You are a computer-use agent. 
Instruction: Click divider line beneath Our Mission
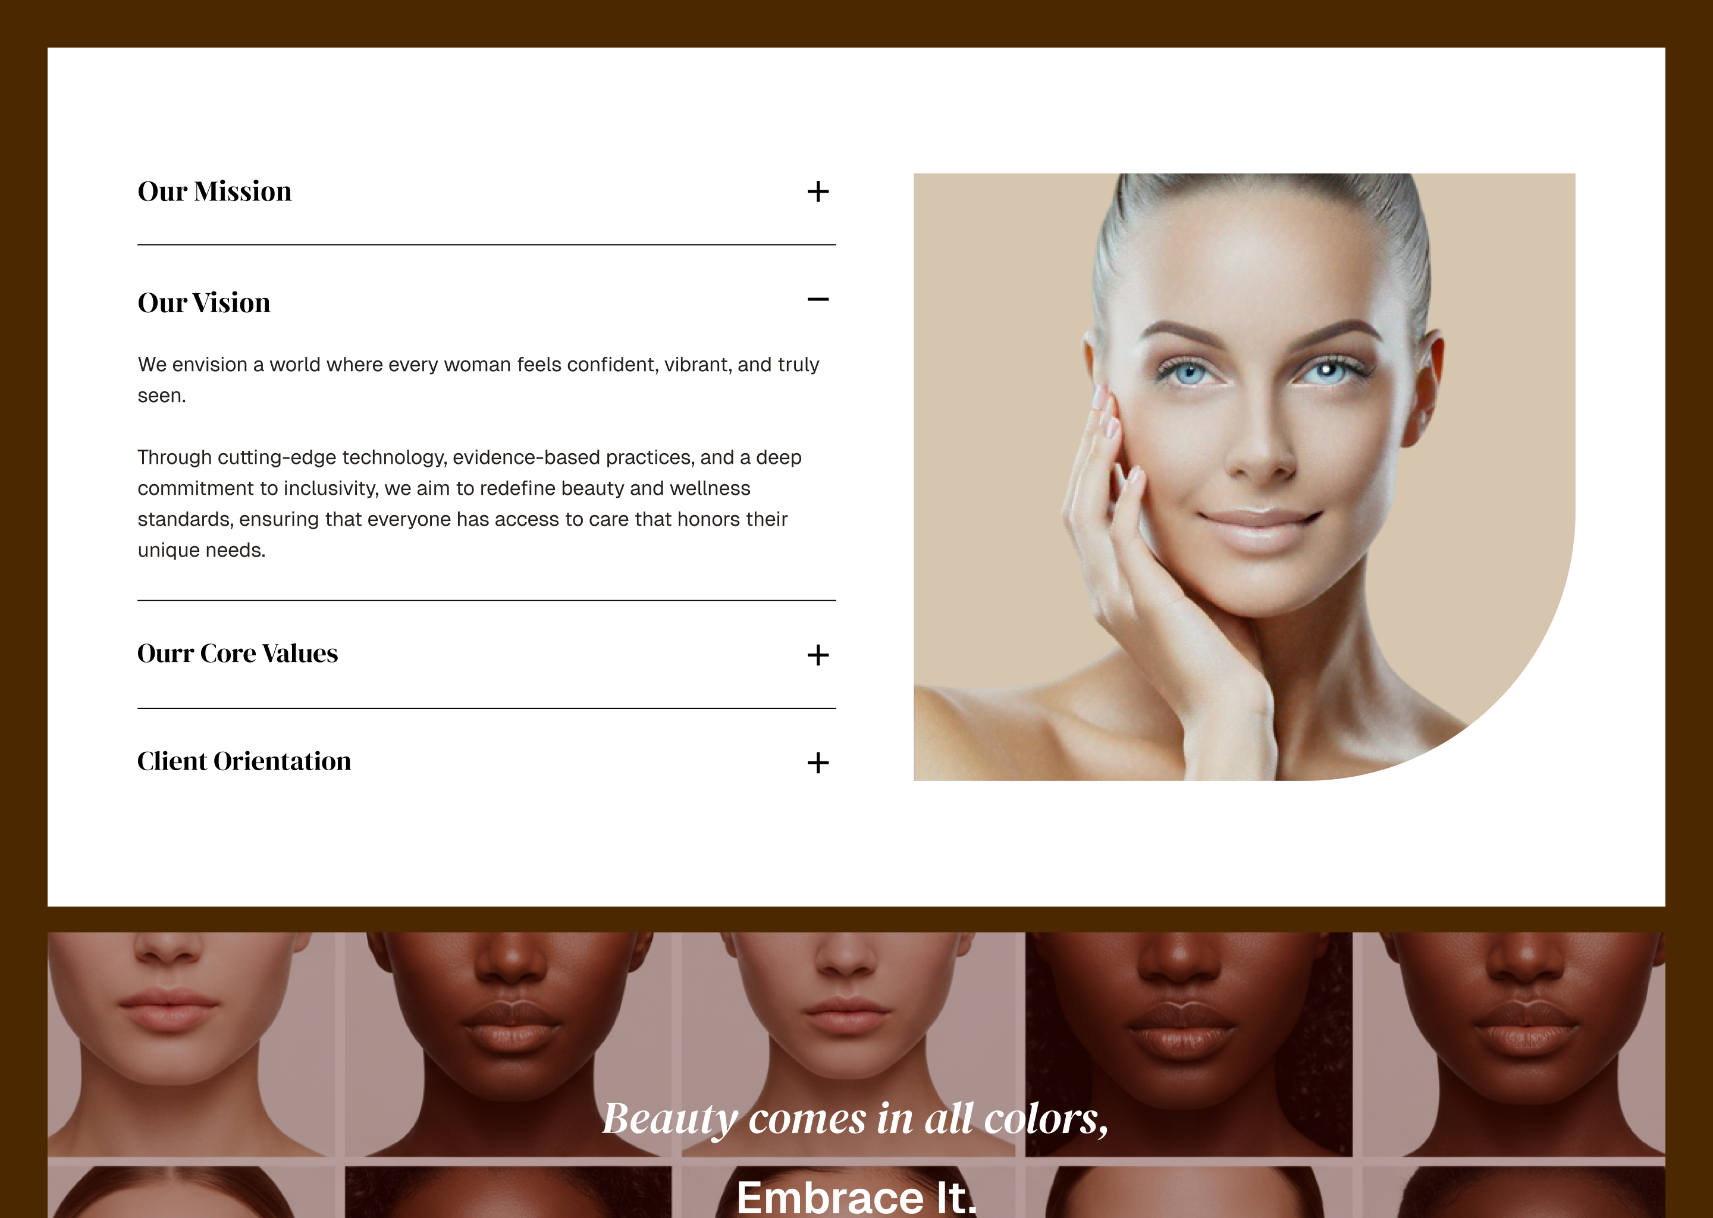(x=486, y=244)
